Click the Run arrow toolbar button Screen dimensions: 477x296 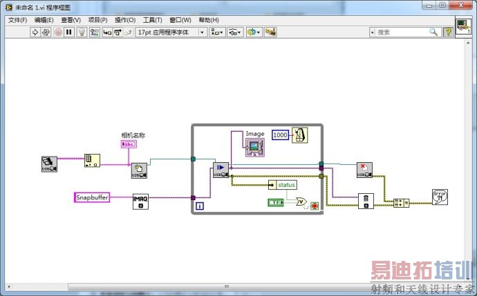pyautogui.click(x=35, y=32)
